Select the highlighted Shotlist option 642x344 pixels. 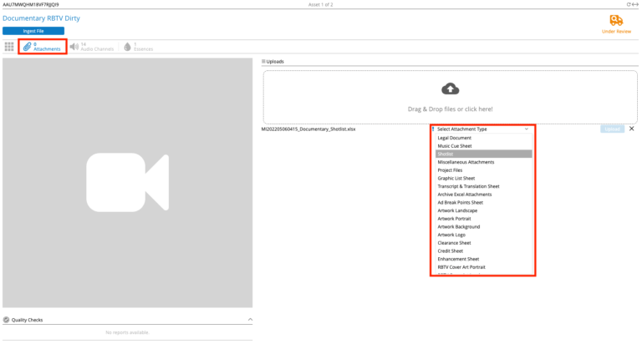click(x=483, y=154)
